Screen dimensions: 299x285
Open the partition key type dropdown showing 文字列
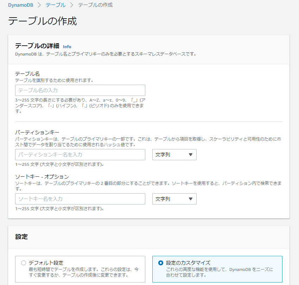point(174,155)
